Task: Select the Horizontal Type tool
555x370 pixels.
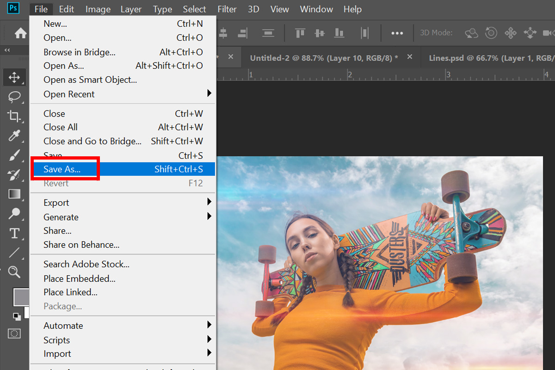Action: click(14, 233)
